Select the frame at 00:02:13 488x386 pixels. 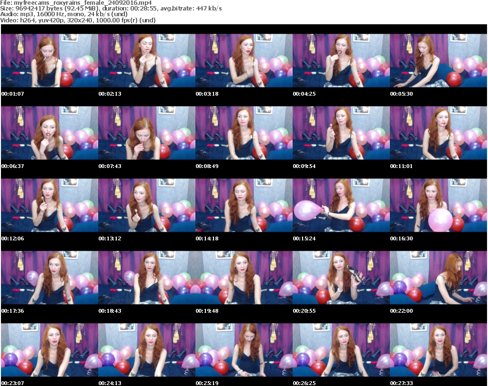(146, 60)
